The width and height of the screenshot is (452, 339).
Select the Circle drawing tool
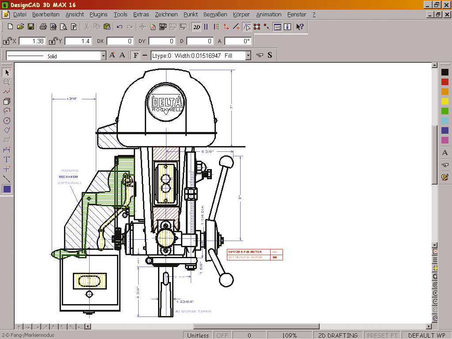[x=6, y=121]
